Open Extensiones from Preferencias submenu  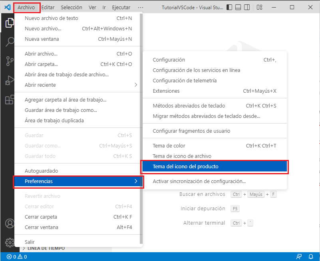pos(215,91)
